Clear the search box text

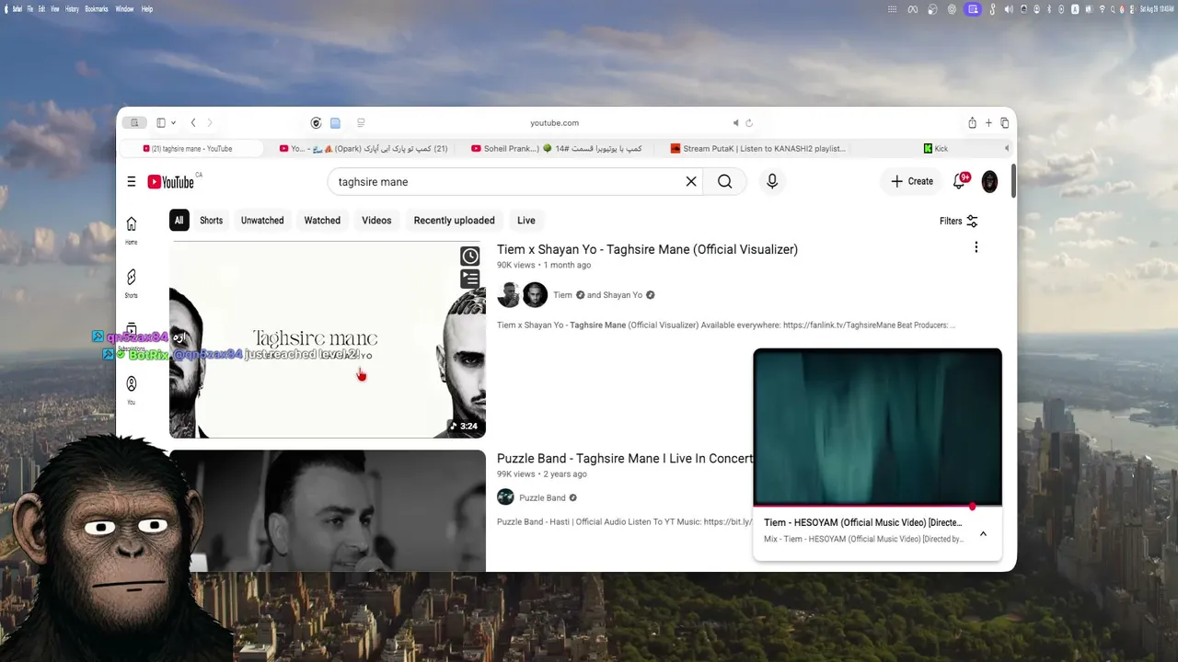tap(691, 182)
